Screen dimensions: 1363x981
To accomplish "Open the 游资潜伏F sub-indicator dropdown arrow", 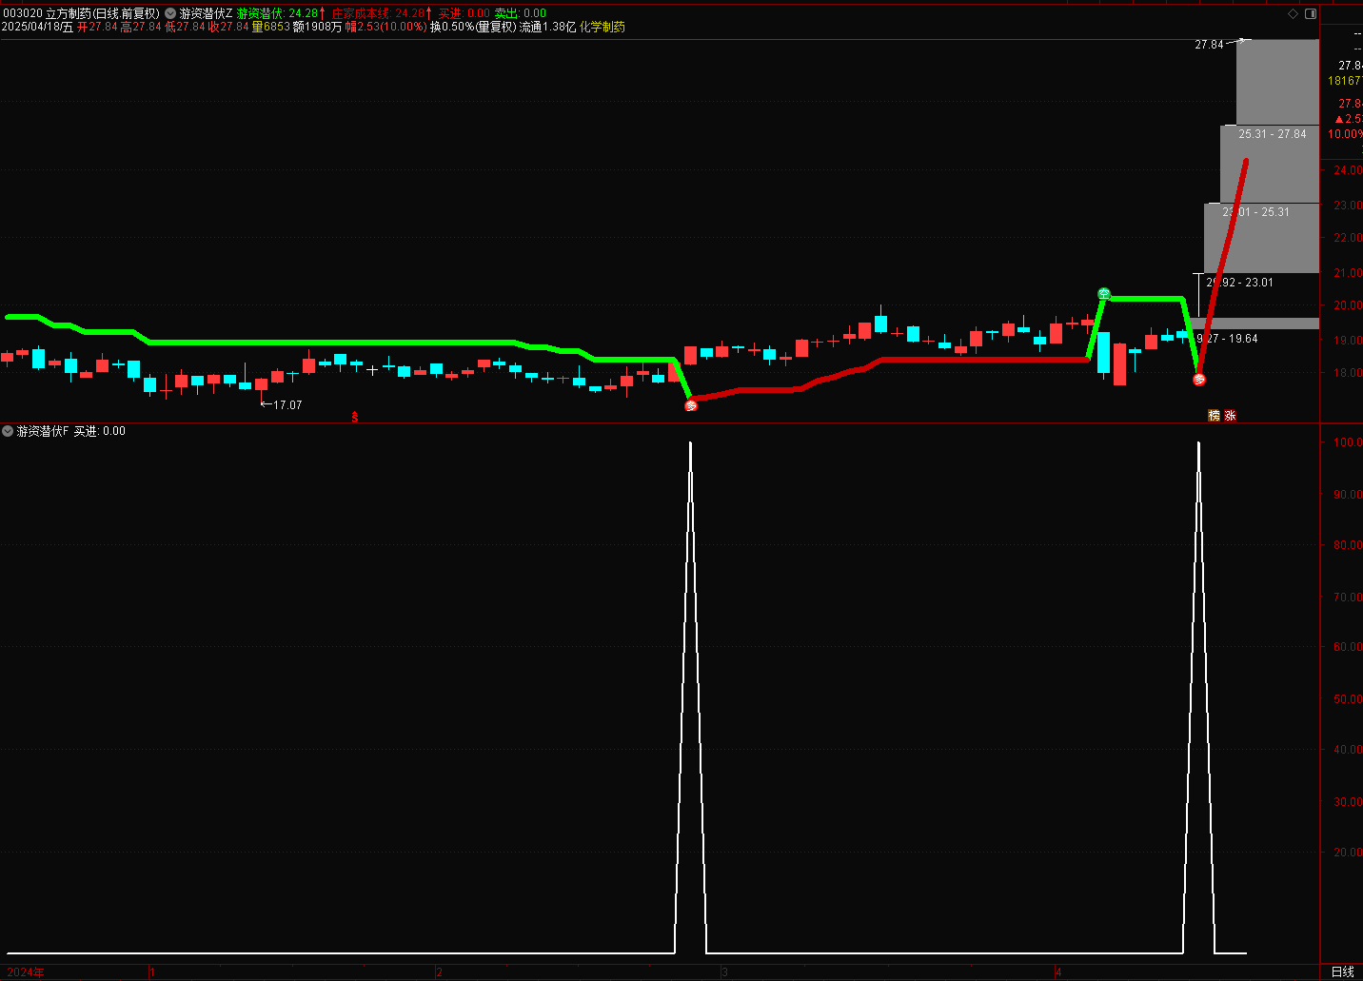I will [8, 431].
